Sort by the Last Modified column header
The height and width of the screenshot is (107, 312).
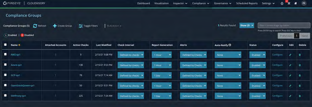(x=103, y=45)
